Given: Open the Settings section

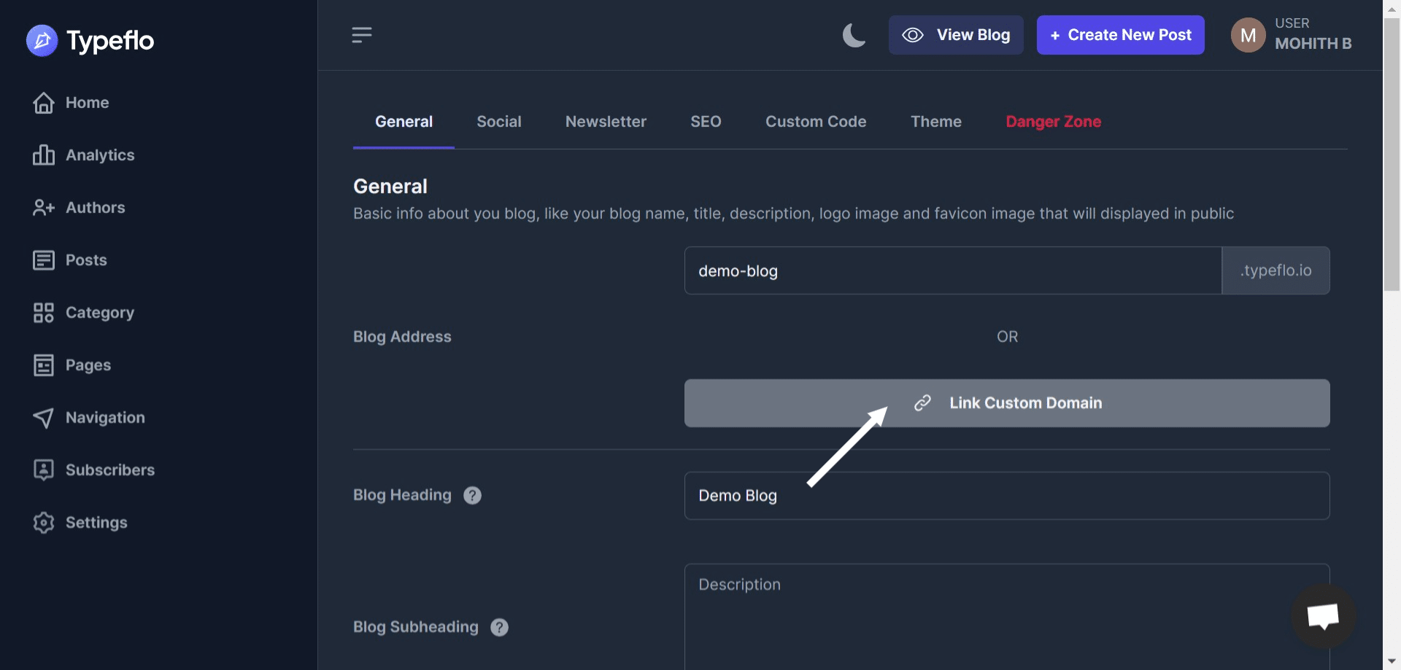Looking at the screenshot, I should 97,522.
